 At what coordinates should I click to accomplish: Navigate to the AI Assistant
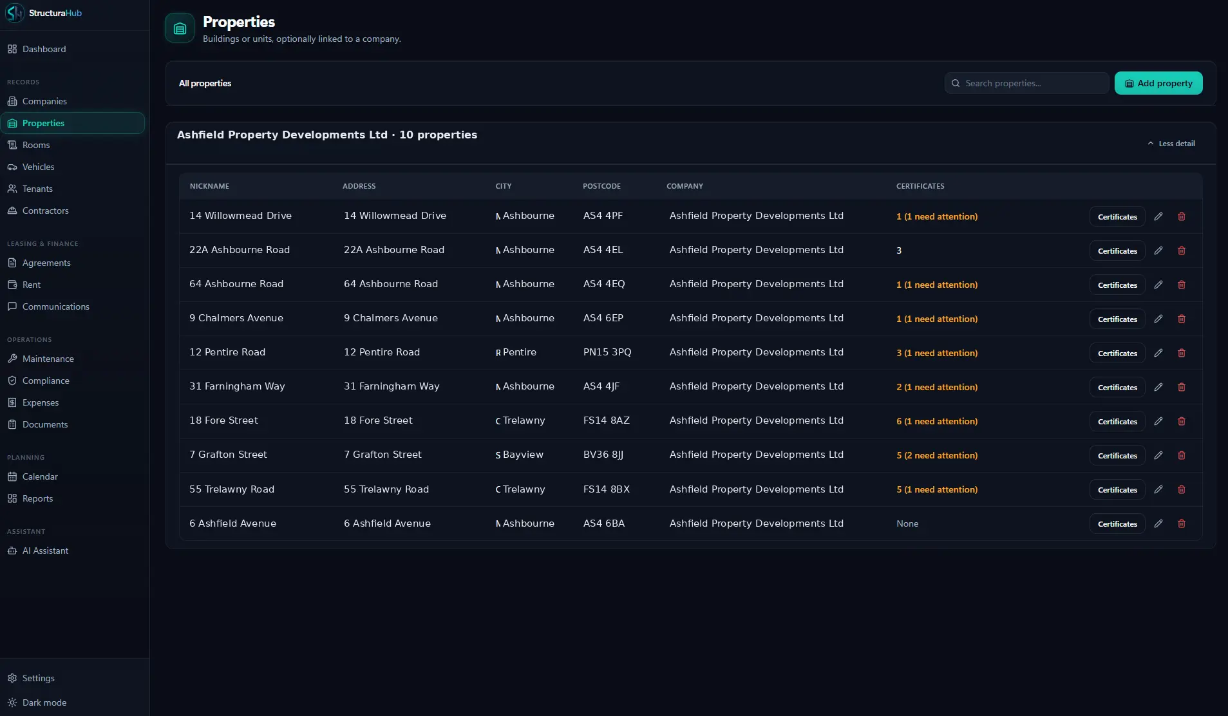72,551
